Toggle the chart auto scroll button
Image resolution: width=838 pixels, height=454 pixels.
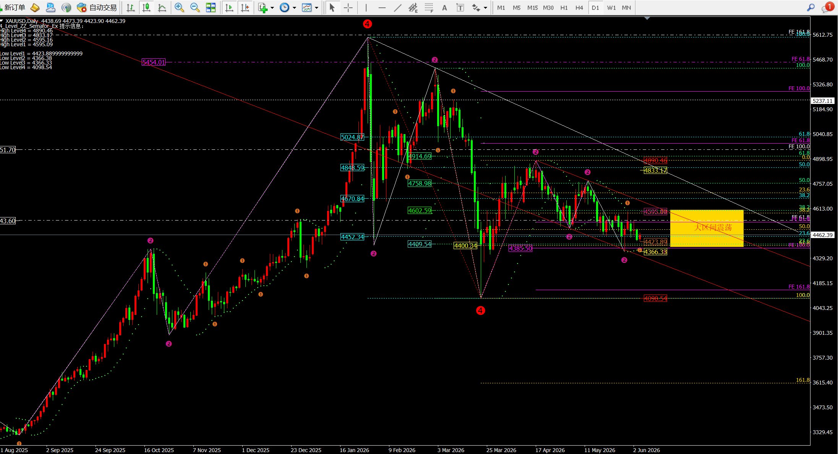pyautogui.click(x=229, y=7)
